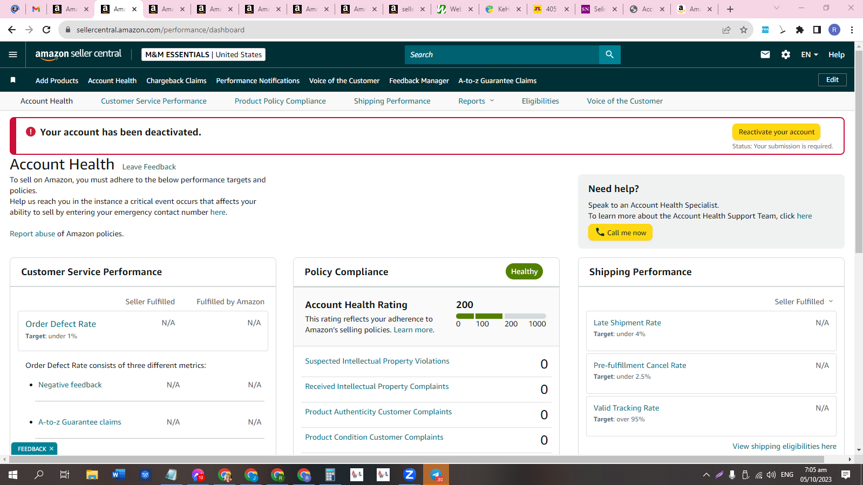Open Feedback Manager in bookmarks bar
Image resolution: width=863 pixels, height=485 pixels.
[x=419, y=81]
